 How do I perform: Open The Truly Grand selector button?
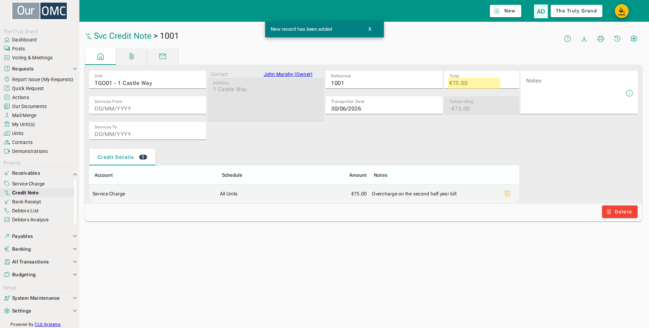click(x=576, y=11)
